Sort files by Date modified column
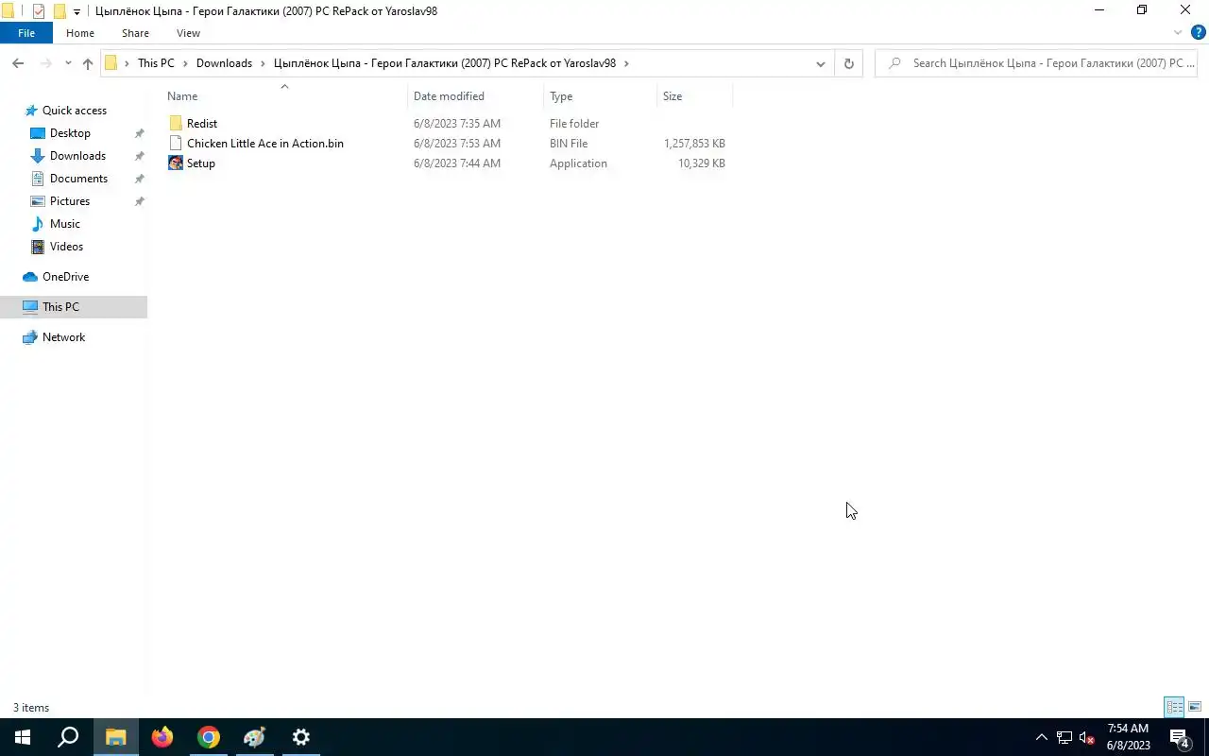This screenshot has width=1209, height=756. click(x=475, y=96)
